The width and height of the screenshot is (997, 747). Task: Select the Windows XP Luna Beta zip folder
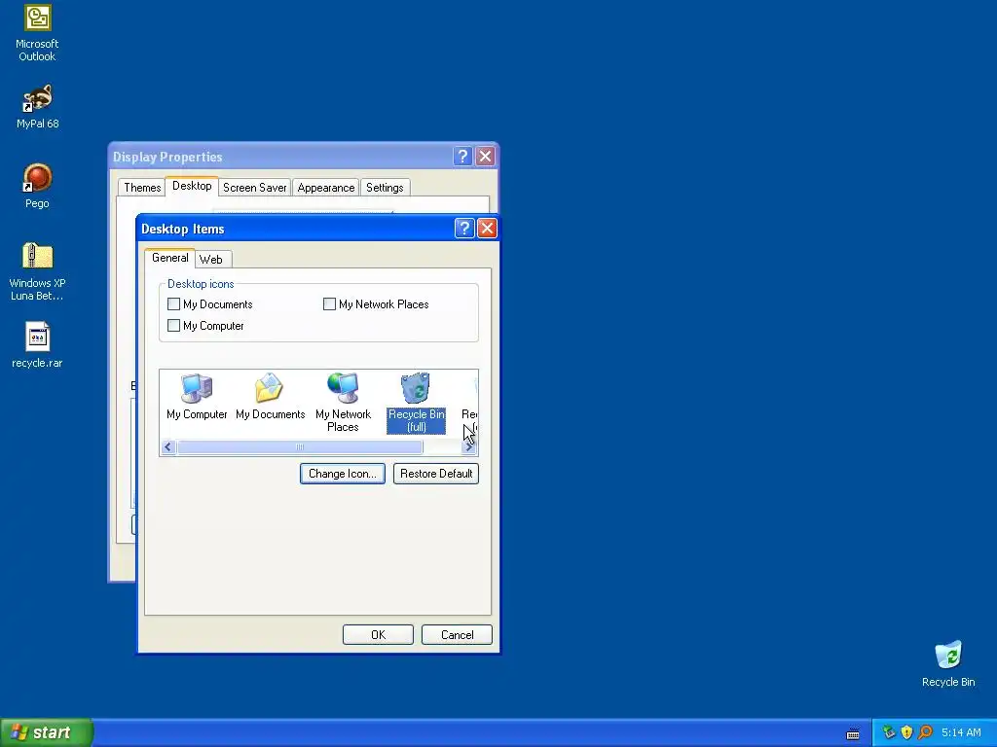click(x=37, y=272)
